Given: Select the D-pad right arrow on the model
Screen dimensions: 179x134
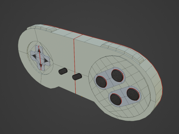Looking at the screenshot, I should pos(46,60).
